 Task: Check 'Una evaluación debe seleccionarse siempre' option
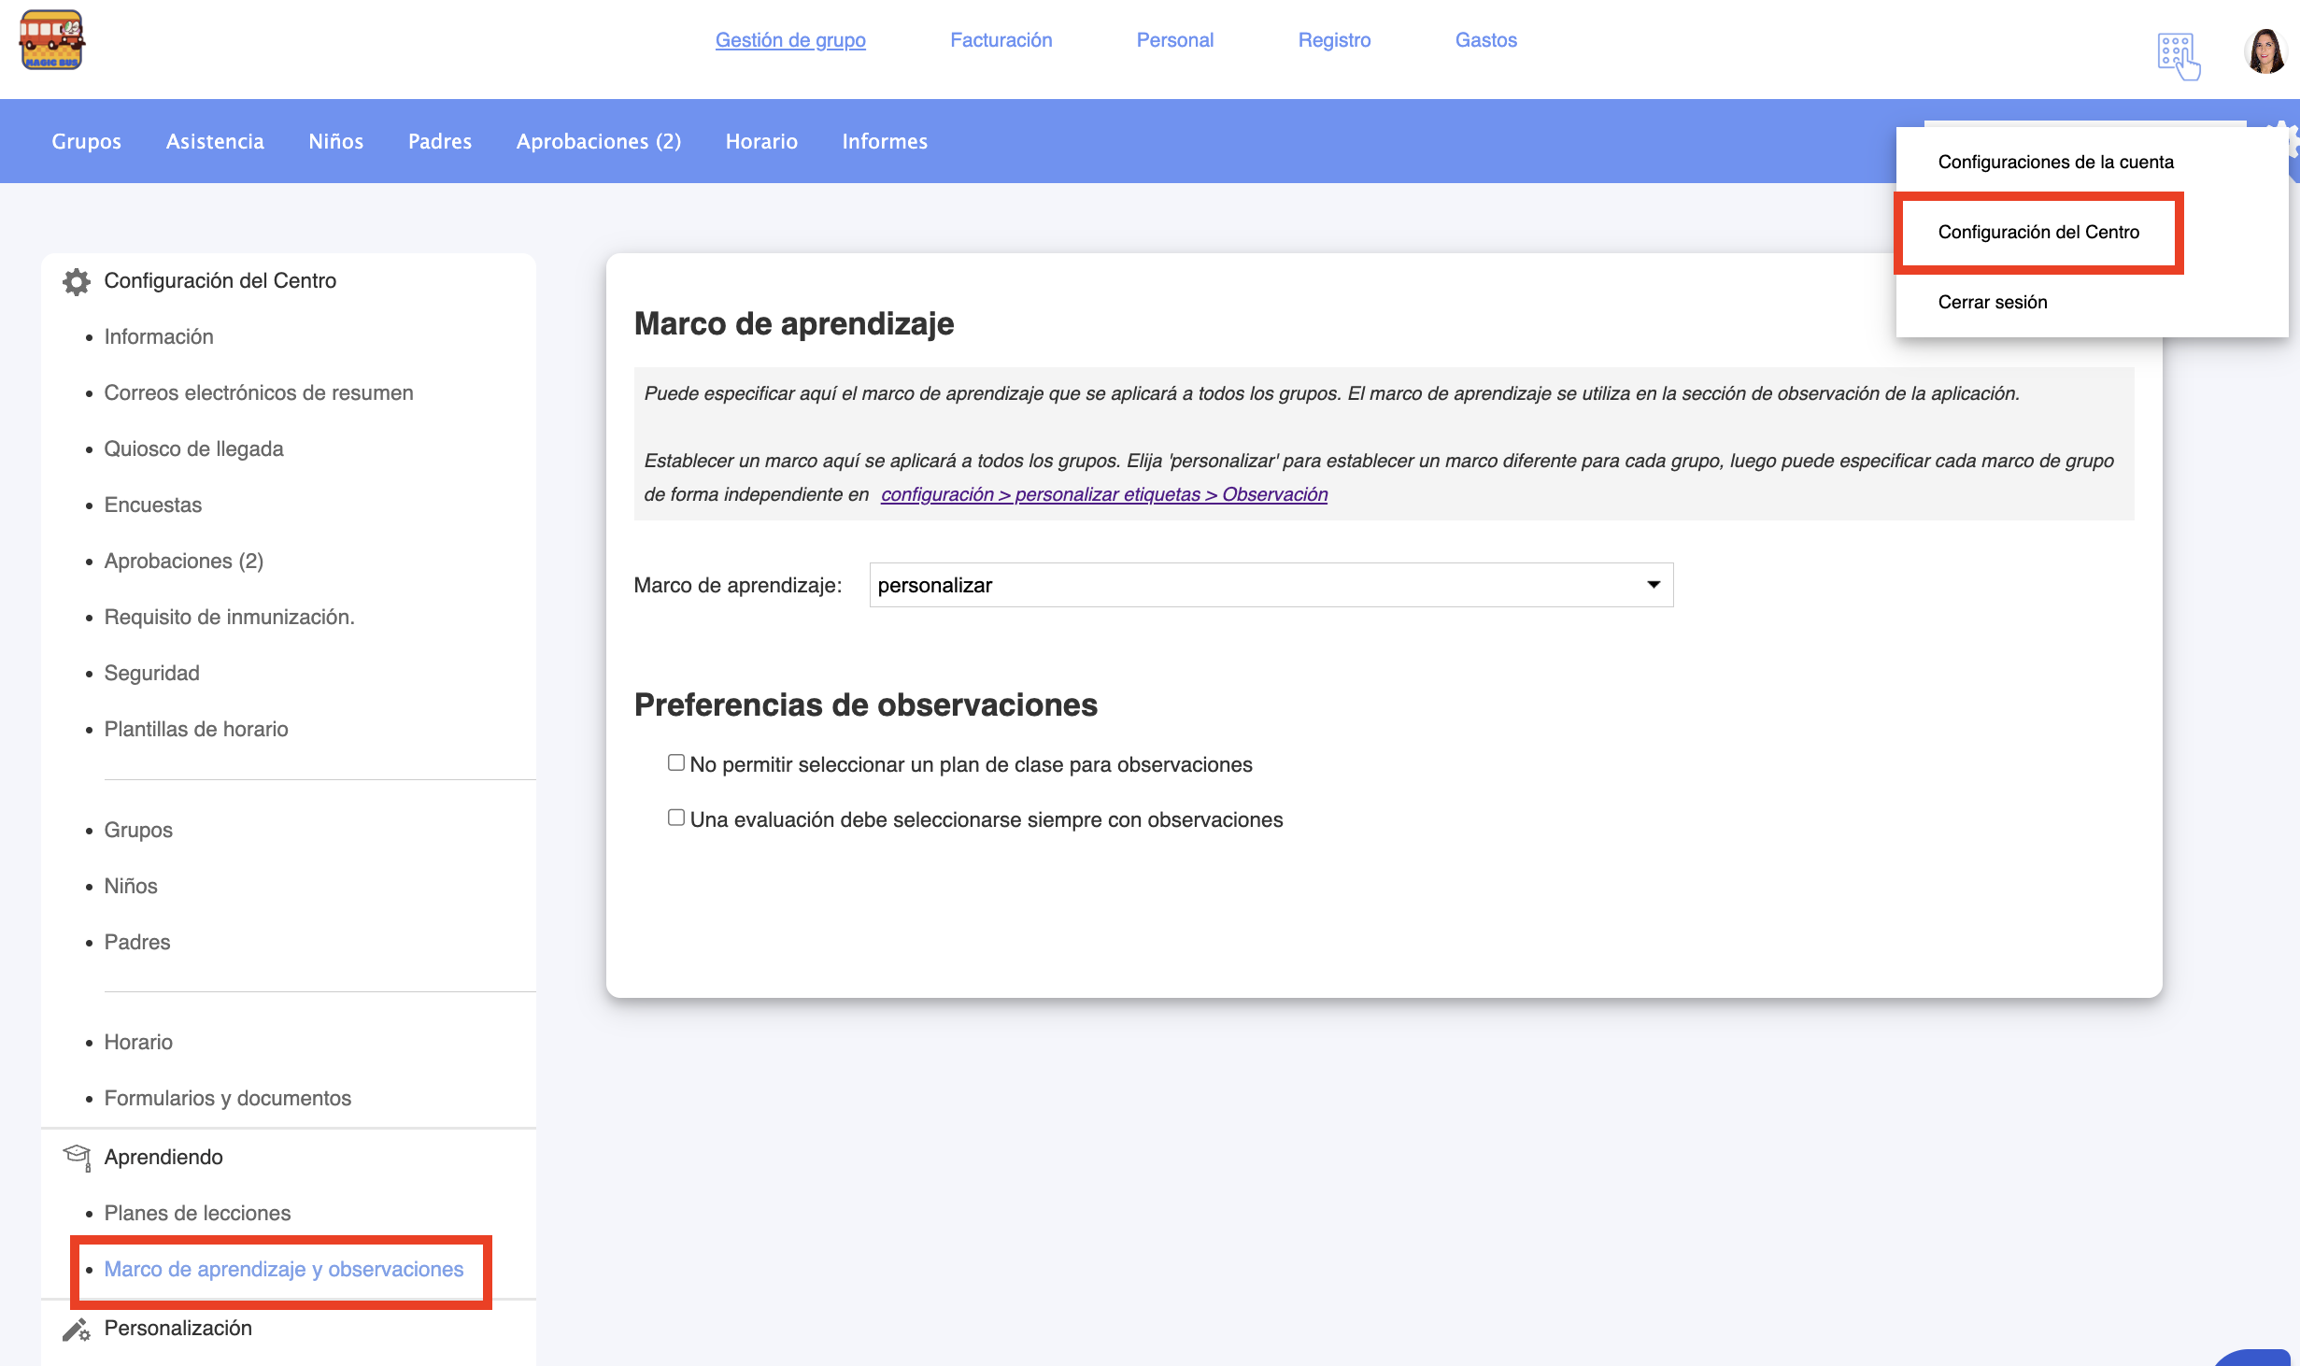(676, 818)
